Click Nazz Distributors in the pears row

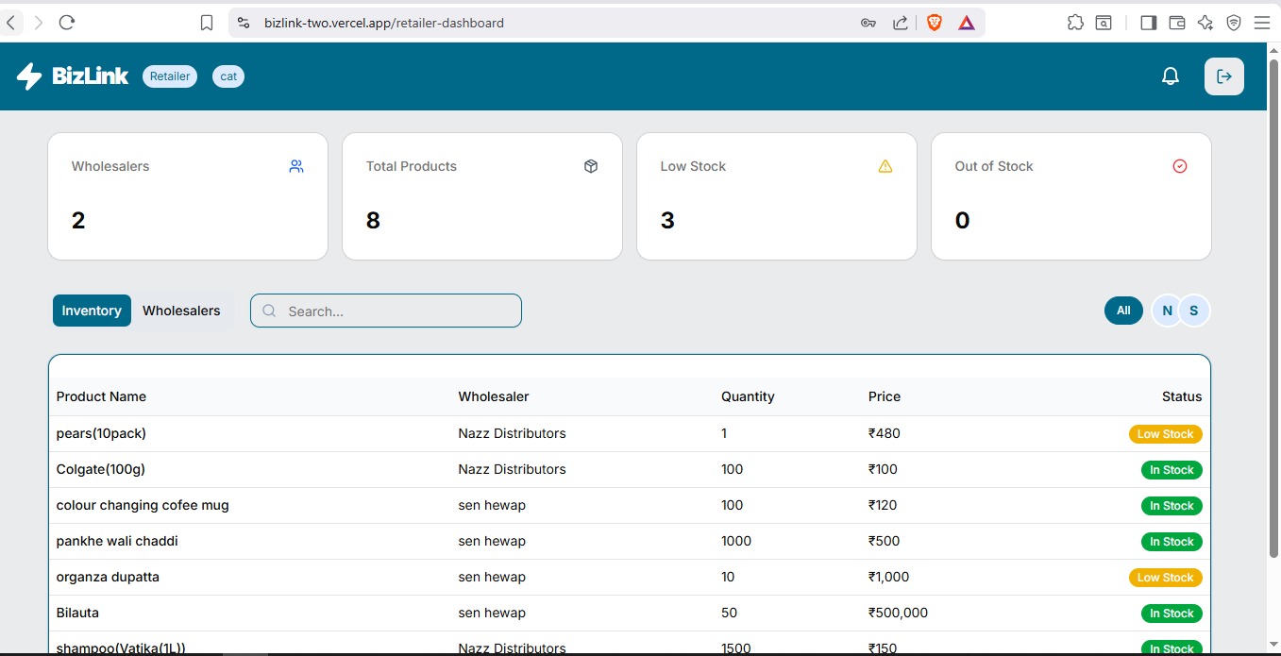click(x=513, y=433)
